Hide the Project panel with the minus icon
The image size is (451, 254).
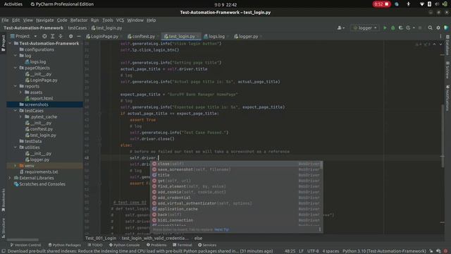(x=78, y=36)
